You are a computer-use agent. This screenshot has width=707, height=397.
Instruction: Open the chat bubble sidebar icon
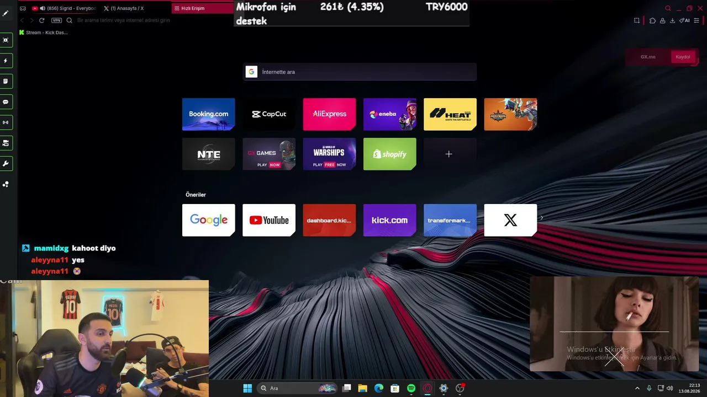click(6, 102)
